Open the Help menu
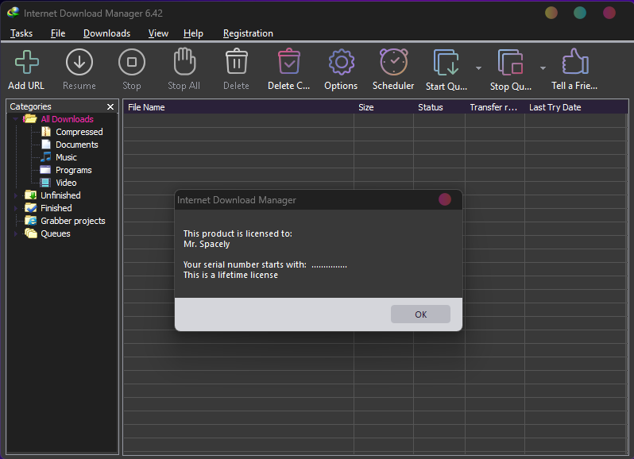 [x=193, y=33]
